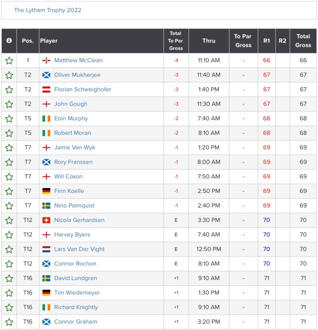Open John Gough's player profile
This screenshot has width=318, height=330.
click(71, 104)
